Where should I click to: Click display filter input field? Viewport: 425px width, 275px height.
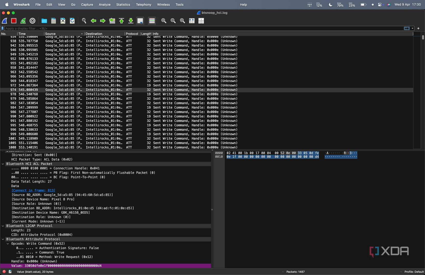pos(203,28)
